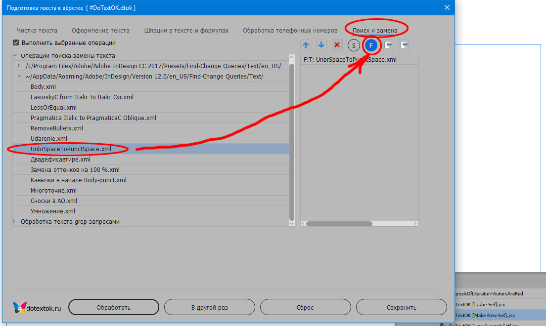Click the right list horizontal scrollbar thumb
This screenshot has width=546, height=326.
(x=339, y=223)
